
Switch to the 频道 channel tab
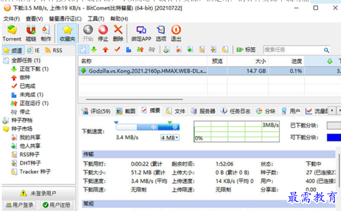13,50
